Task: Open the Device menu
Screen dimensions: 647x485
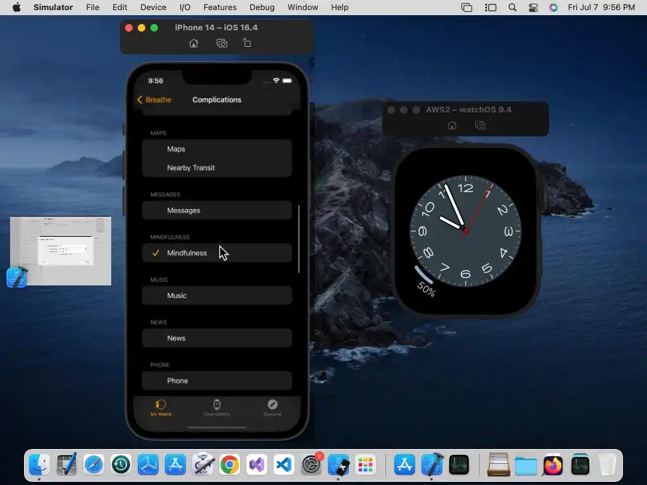Action: (x=153, y=8)
